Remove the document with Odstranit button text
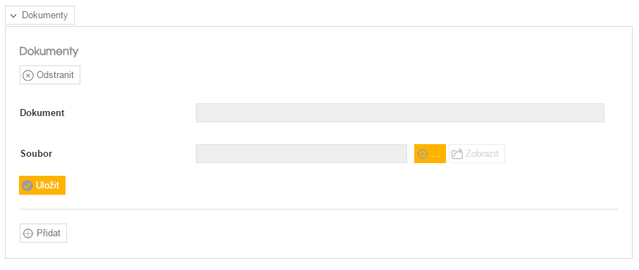This screenshot has height=270, width=639. 56,75
